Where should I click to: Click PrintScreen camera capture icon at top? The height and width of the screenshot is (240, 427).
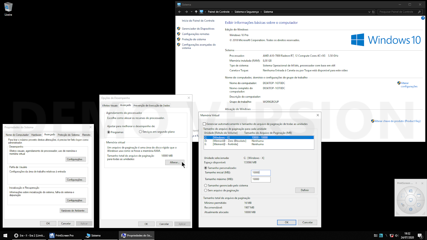(411, 191)
